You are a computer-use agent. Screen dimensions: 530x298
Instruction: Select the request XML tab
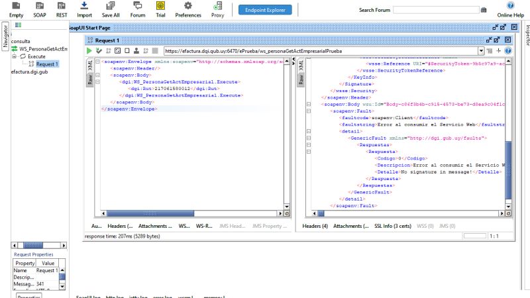[x=90, y=65]
